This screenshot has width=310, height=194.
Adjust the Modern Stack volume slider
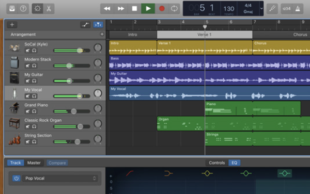72,66
